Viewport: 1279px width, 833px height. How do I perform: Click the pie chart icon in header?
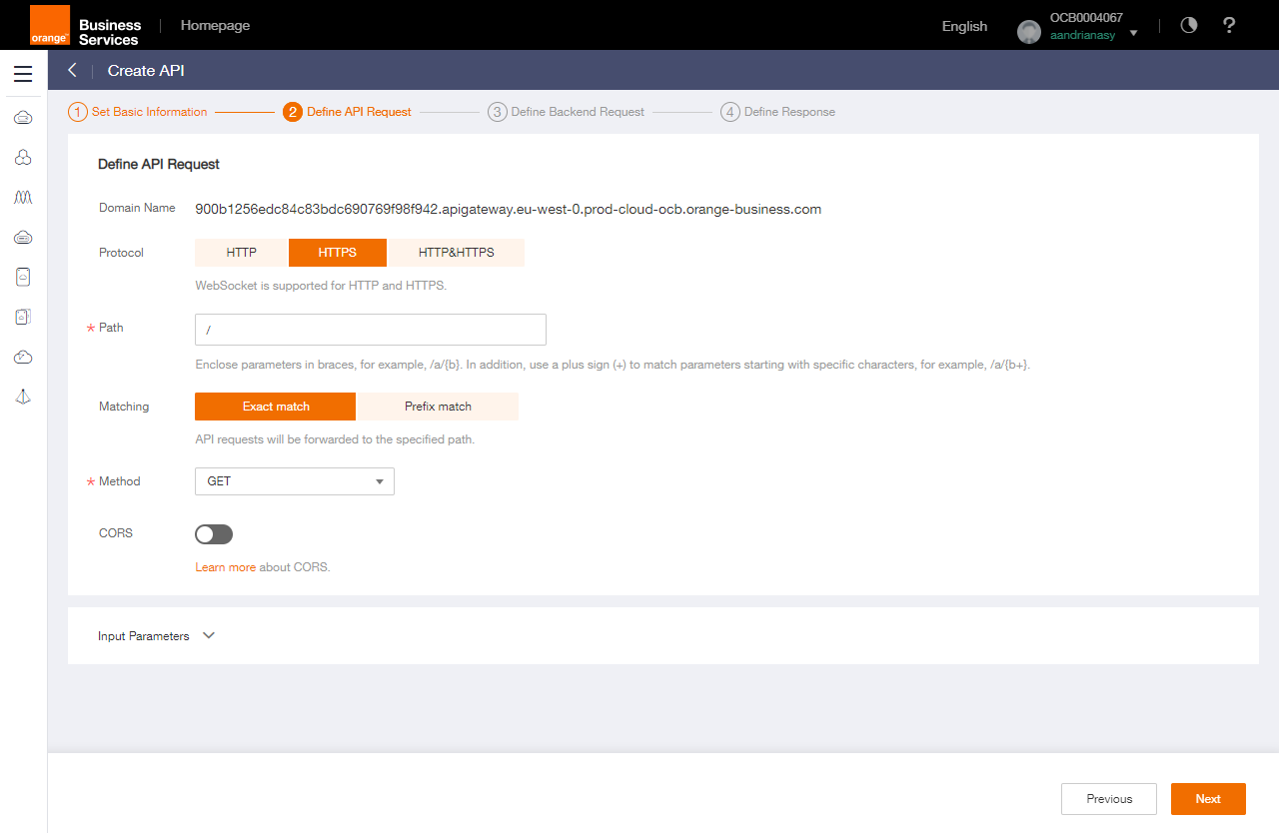click(x=1188, y=26)
